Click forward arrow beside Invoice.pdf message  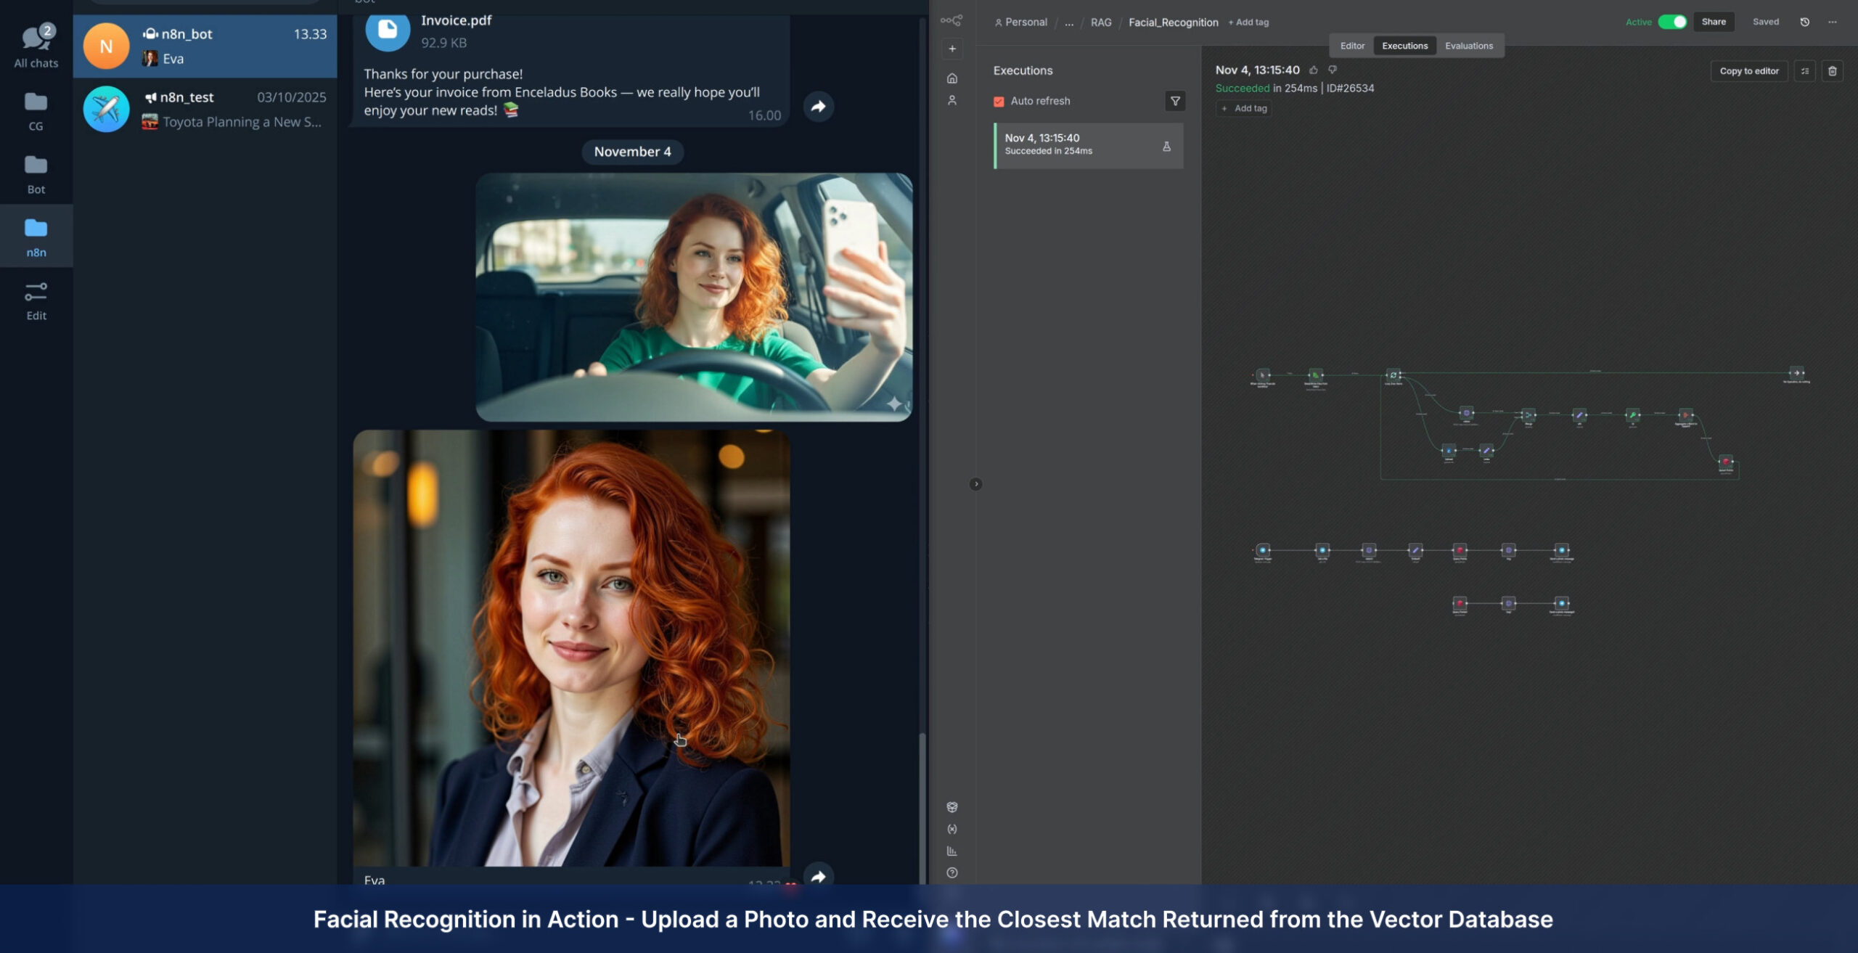tap(818, 107)
